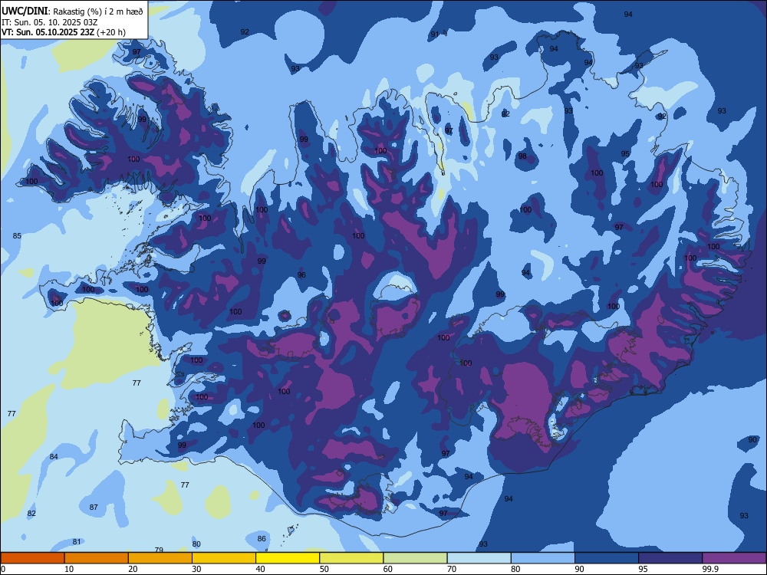767x575 pixels.
Task: Click the 'Rakastig (%) í 2 m hæð' label
Action: pos(98,11)
